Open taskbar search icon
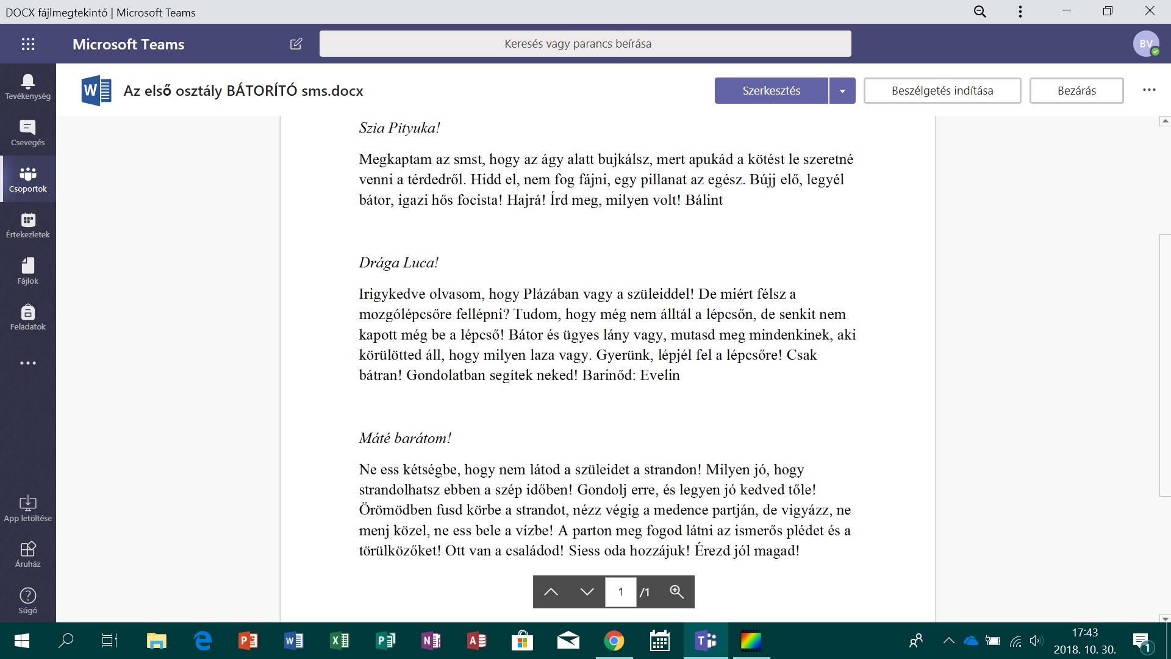This screenshot has height=659, width=1171. (x=65, y=641)
